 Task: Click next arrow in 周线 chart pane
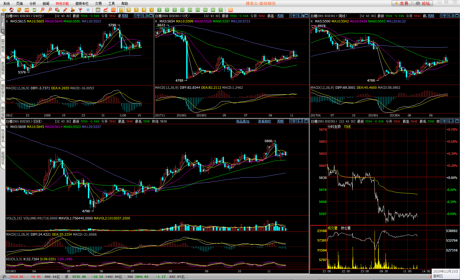click(447, 16)
